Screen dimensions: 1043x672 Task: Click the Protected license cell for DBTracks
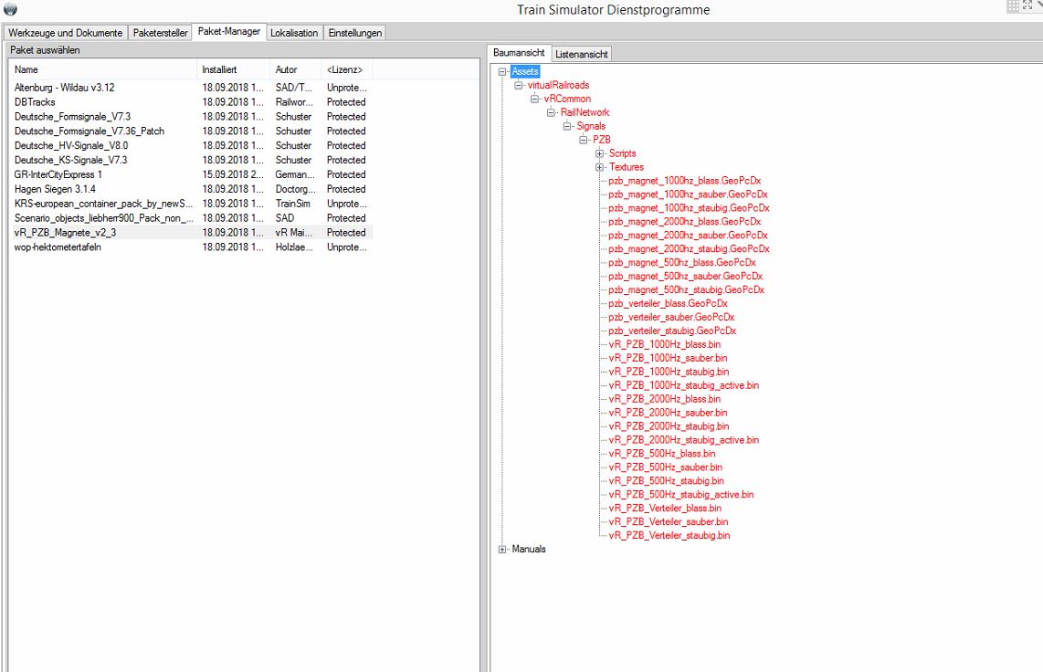tap(346, 102)
